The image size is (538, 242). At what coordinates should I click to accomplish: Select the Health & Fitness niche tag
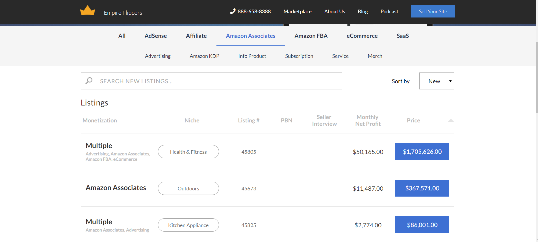[188, 152]
